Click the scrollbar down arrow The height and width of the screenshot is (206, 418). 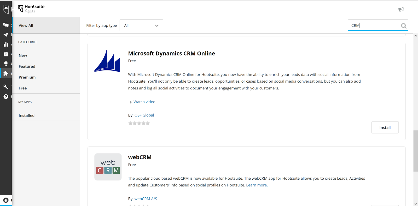[x=415, y=204]
